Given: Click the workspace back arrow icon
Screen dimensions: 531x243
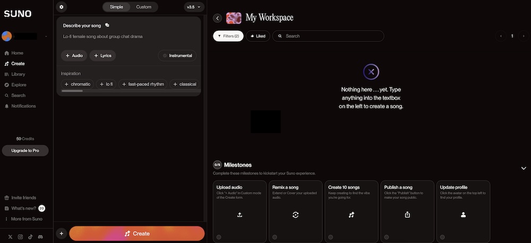Looking at the screenshot, I should [x=217, y=18].
